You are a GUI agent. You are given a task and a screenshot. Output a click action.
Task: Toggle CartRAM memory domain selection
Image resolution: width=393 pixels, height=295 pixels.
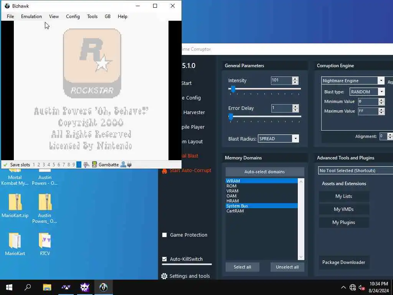[261, 211]
